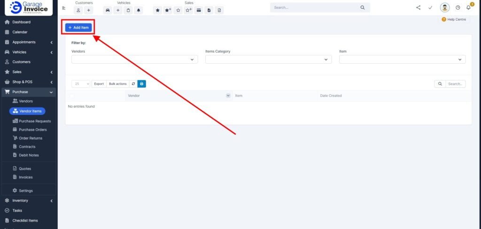Click the Add Item button

[x=78, y=28]
